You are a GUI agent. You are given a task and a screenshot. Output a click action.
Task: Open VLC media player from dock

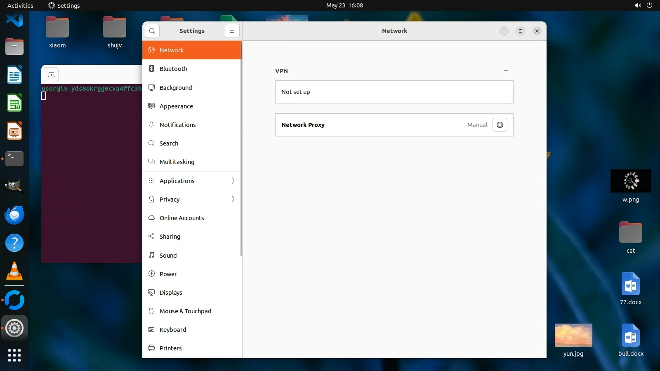point(14,271)
